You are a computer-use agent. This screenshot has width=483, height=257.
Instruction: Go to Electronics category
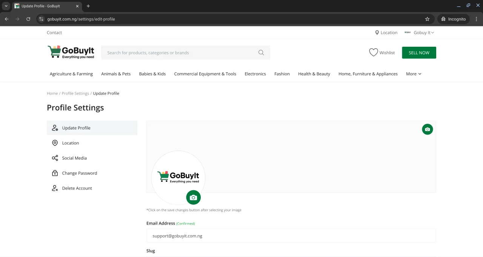click(255, 74)
